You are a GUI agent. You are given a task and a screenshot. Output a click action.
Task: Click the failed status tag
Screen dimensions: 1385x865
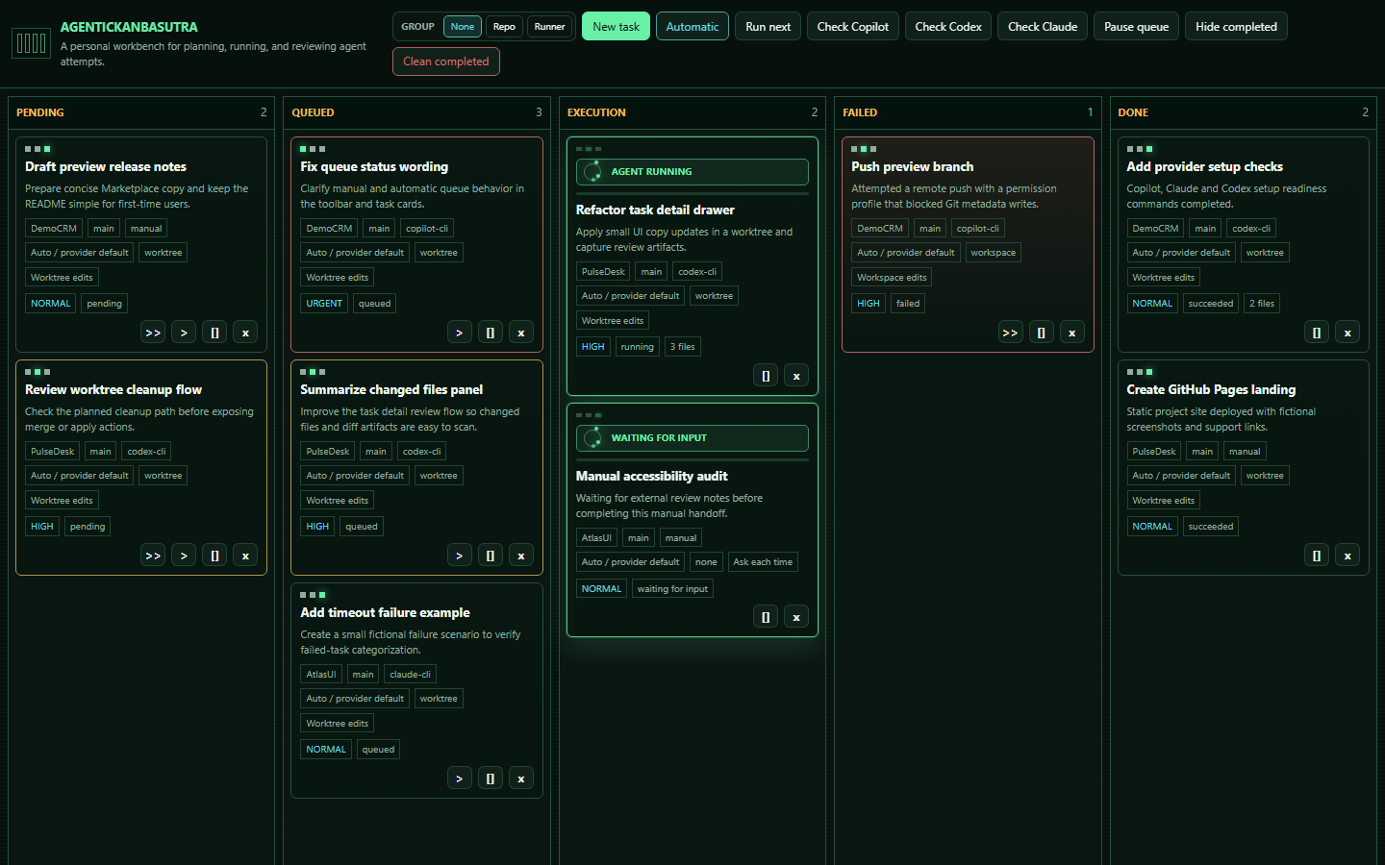coord(908,304)
